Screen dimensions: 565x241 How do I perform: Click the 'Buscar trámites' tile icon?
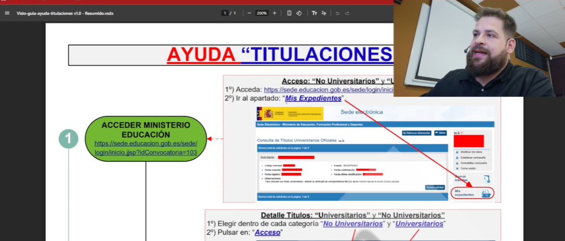pyautogui.click(x=486, y=179)
